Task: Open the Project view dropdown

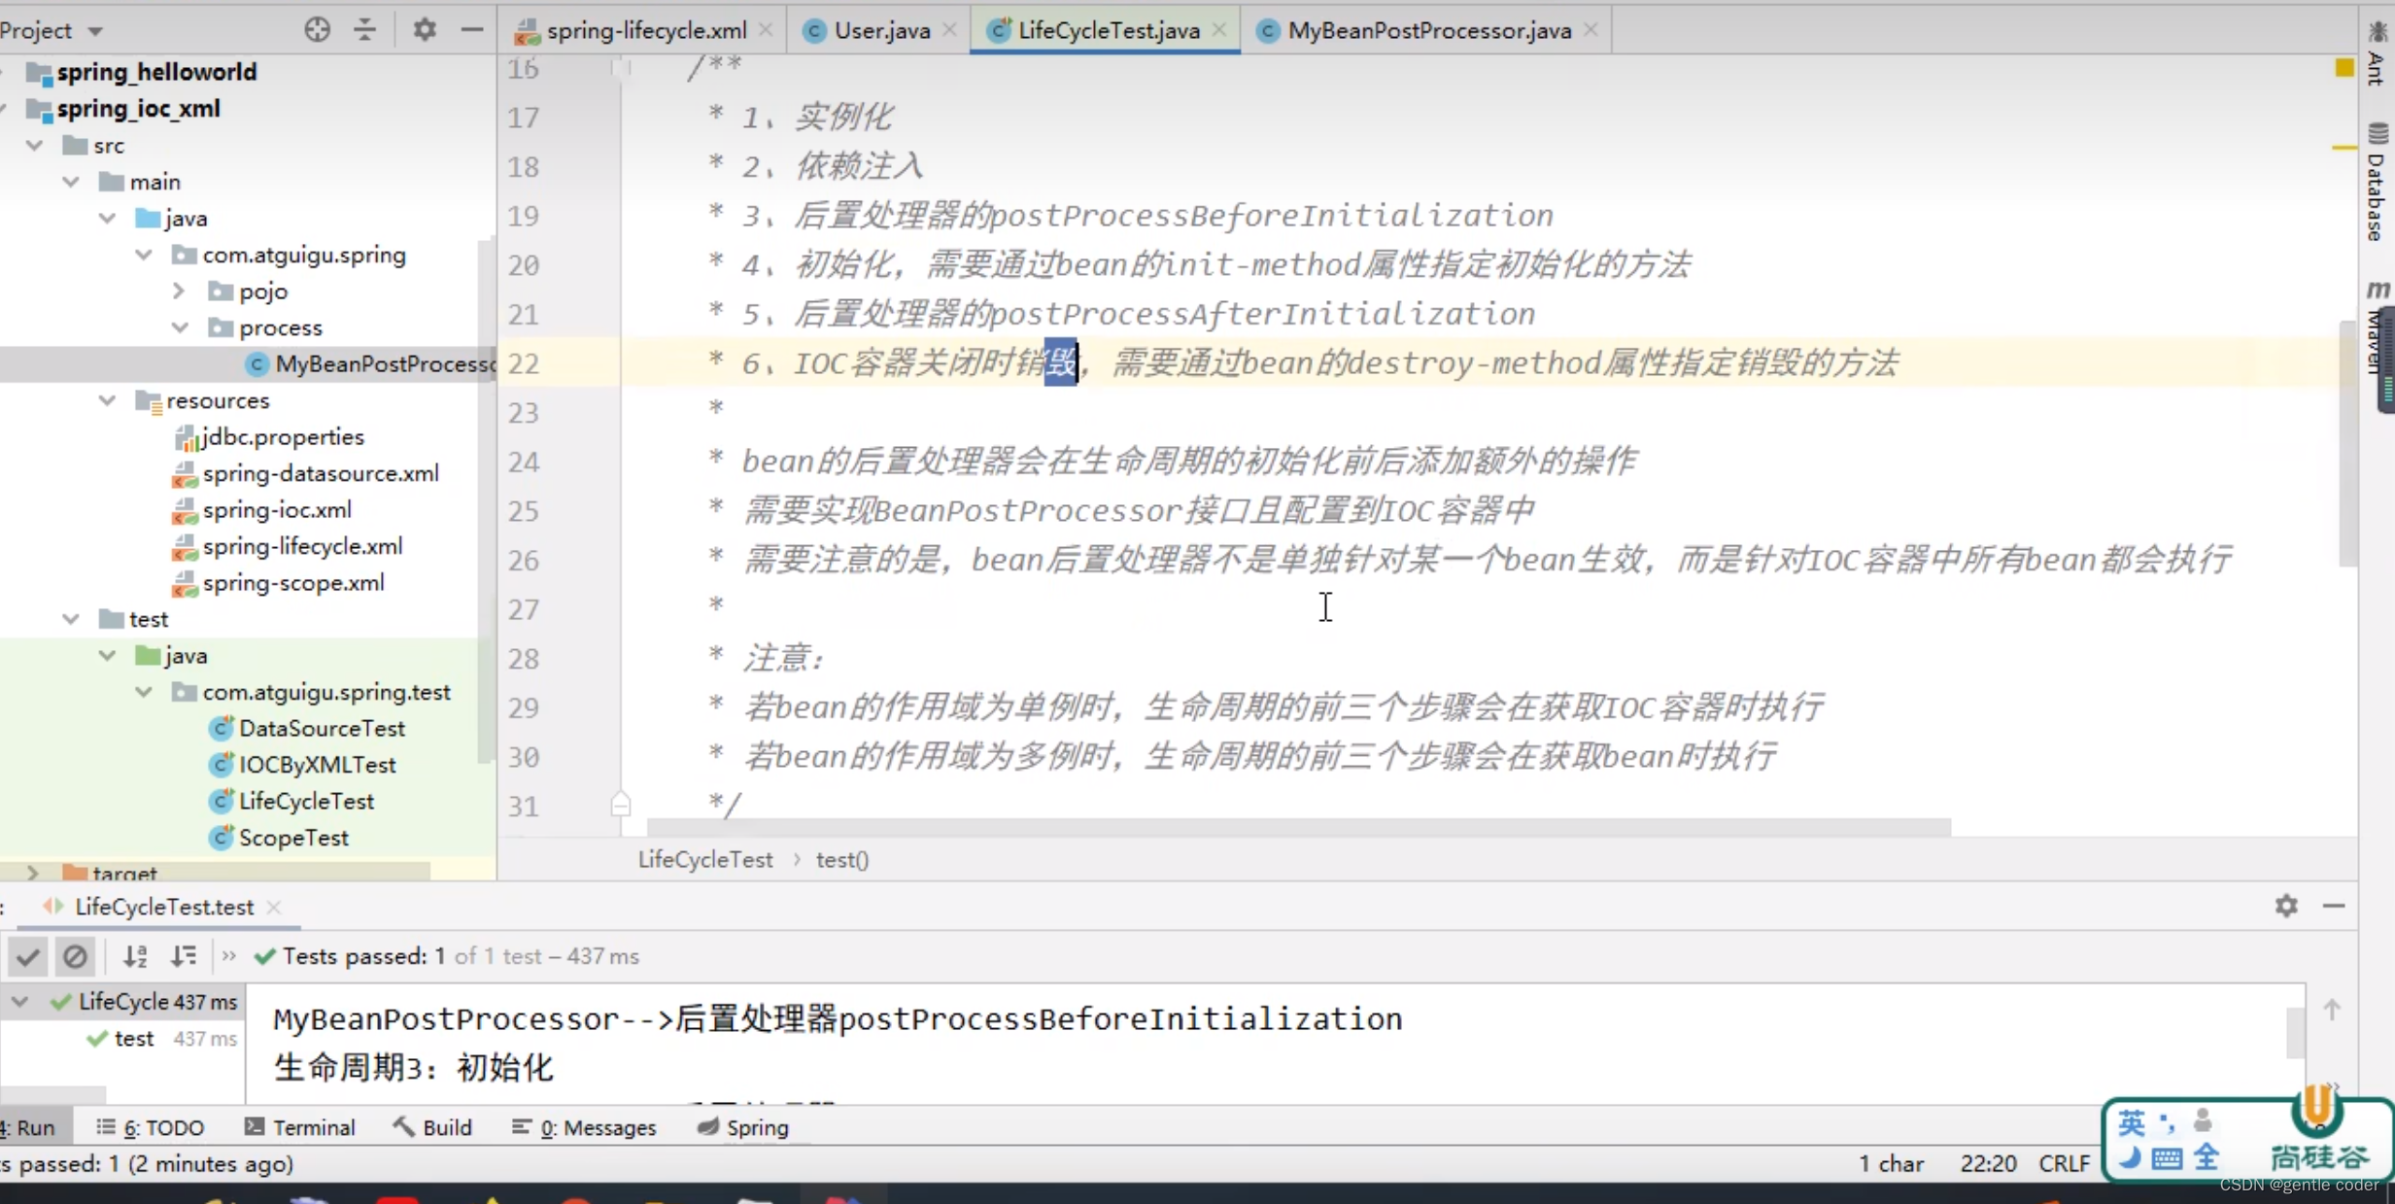Action: tap(95, 31)
